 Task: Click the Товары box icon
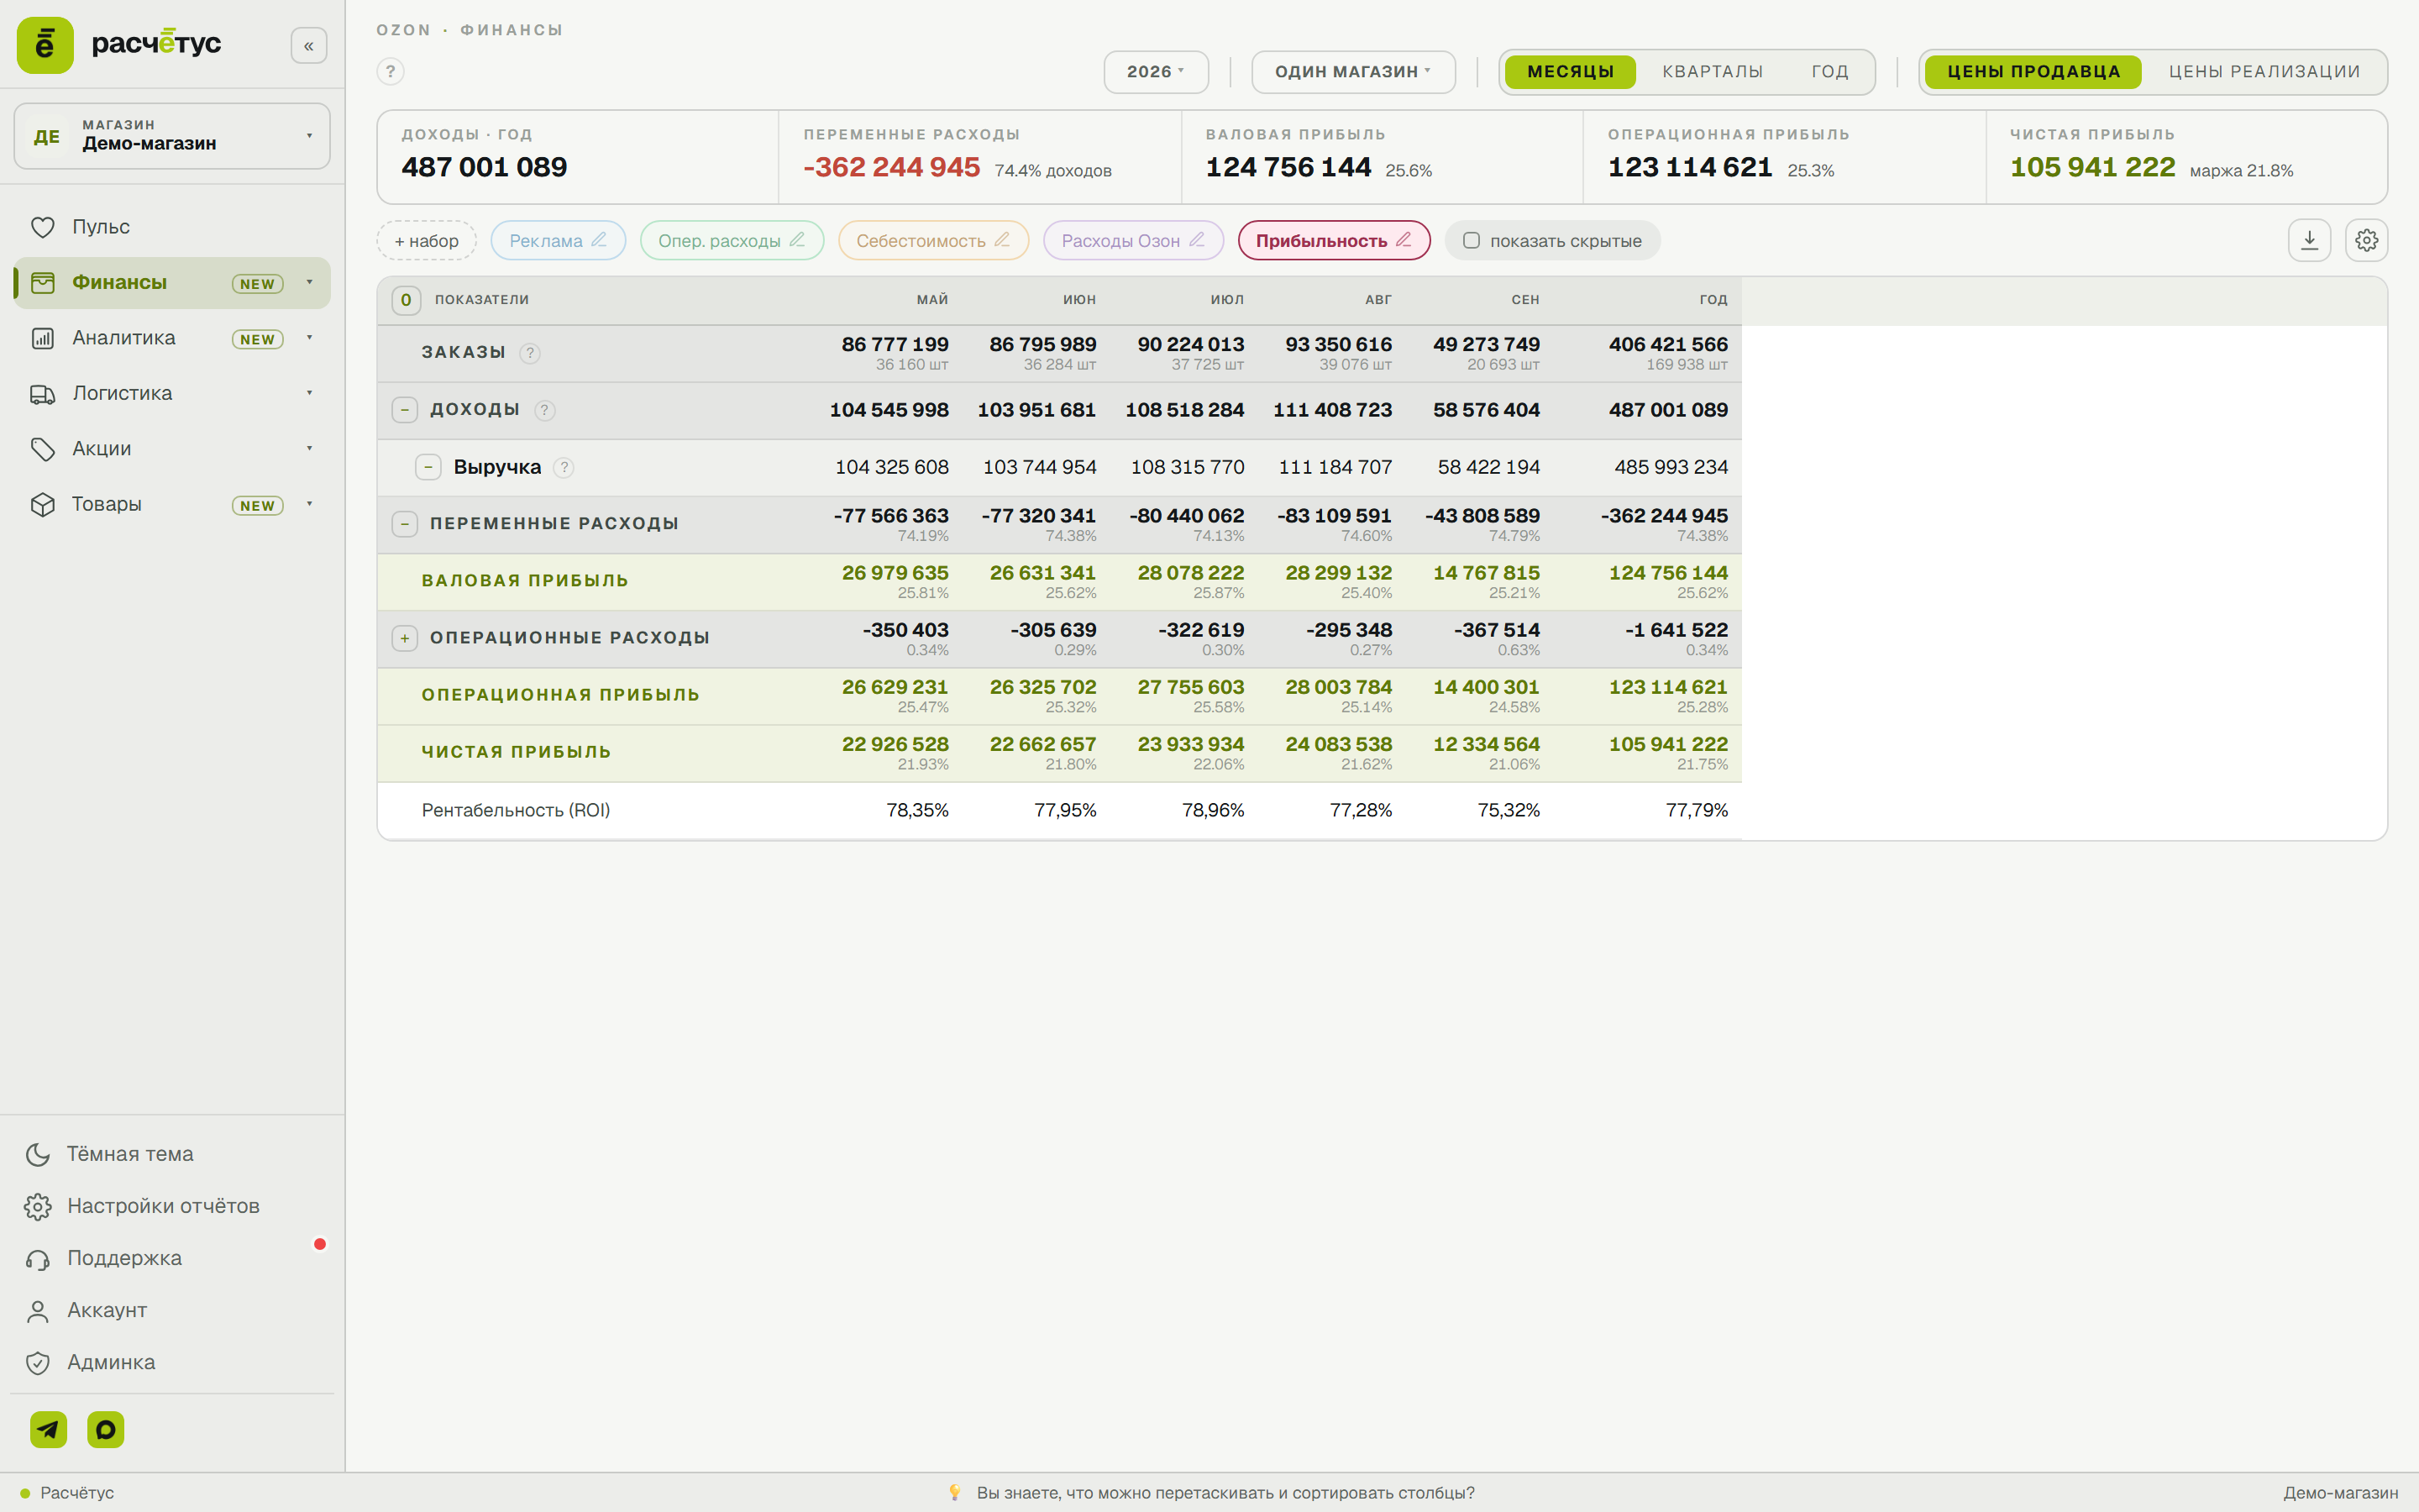pyautogui.click(x=42, y=504)
